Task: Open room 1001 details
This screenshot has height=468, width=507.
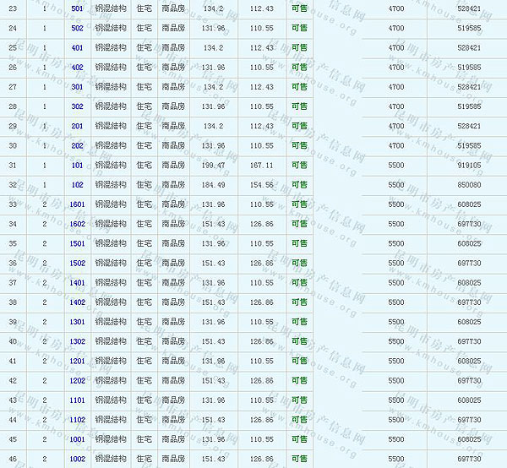Action: (77, 439)
